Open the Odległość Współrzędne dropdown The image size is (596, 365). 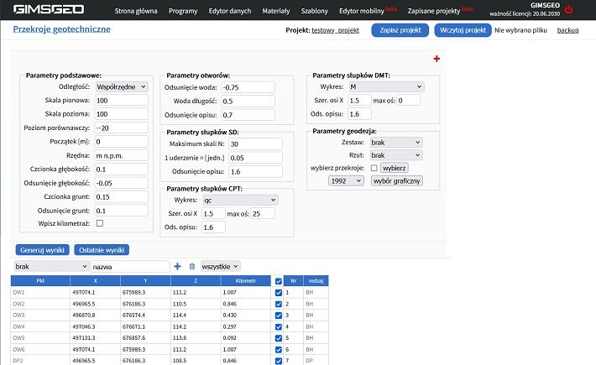tap(122, 86)
